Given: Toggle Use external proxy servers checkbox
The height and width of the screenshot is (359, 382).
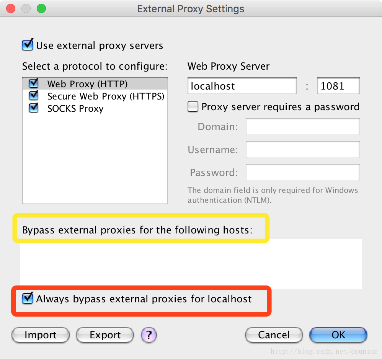Looking at the screenshot, I should pyautogui.click(x=28, y=45).
